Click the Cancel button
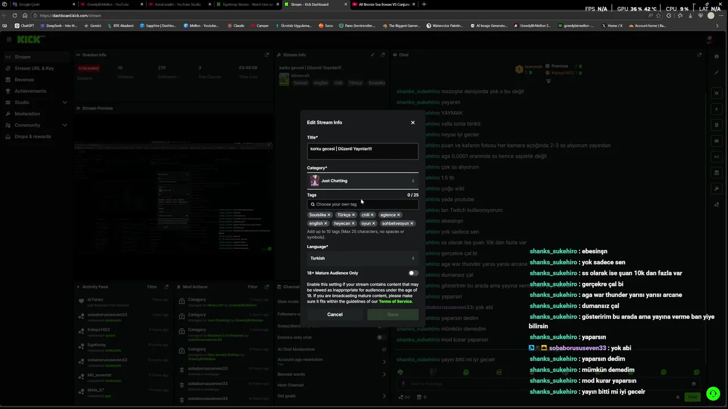This screenshot has width=728, height=409. pyautogui.click(x=334, y=315)
